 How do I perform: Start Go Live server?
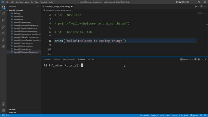194,115
